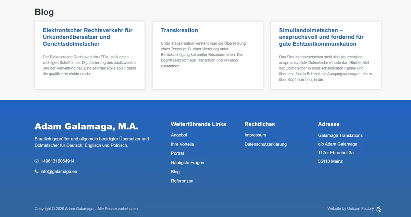Go to the Angebot footer link

pyautogui.click(x=179, y=135)
